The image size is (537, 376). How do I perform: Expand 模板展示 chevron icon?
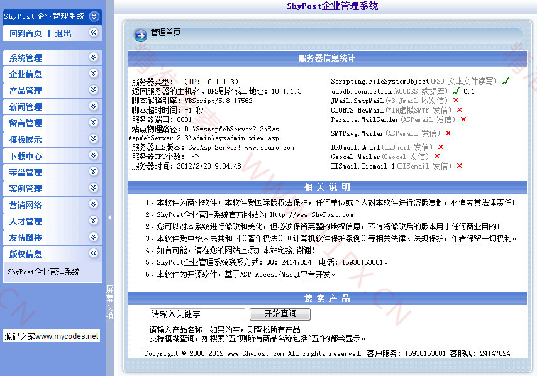[x=94, y=139]
